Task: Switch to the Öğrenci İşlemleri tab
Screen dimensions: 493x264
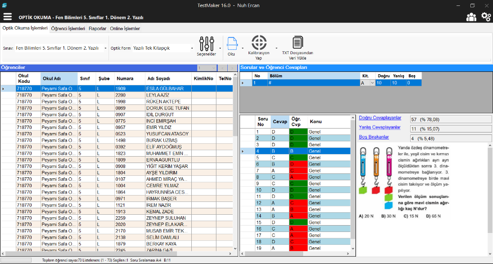Action: coord(68,29)
